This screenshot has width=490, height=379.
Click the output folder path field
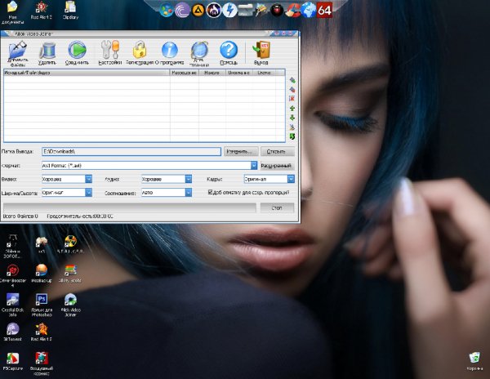[131, 152]
